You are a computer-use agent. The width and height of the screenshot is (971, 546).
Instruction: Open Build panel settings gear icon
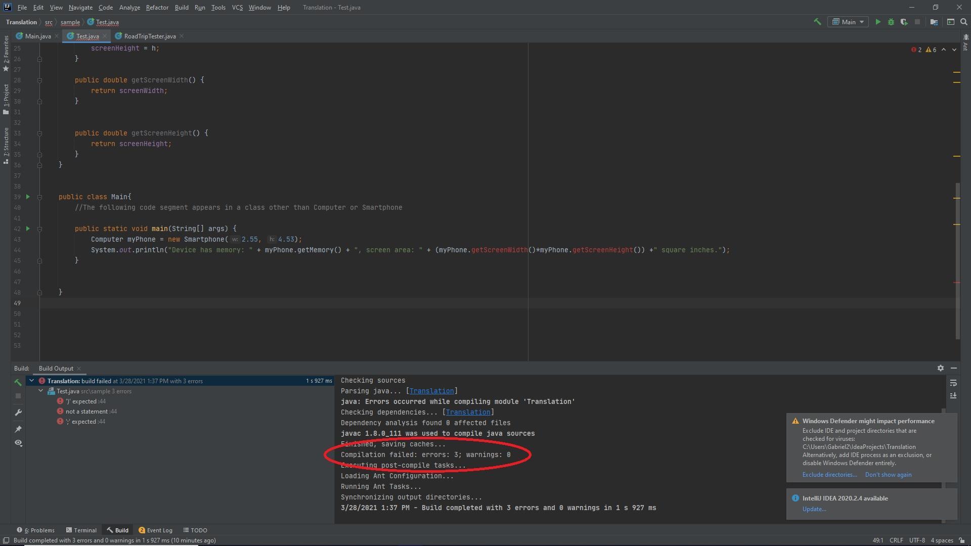coord(941,368)
